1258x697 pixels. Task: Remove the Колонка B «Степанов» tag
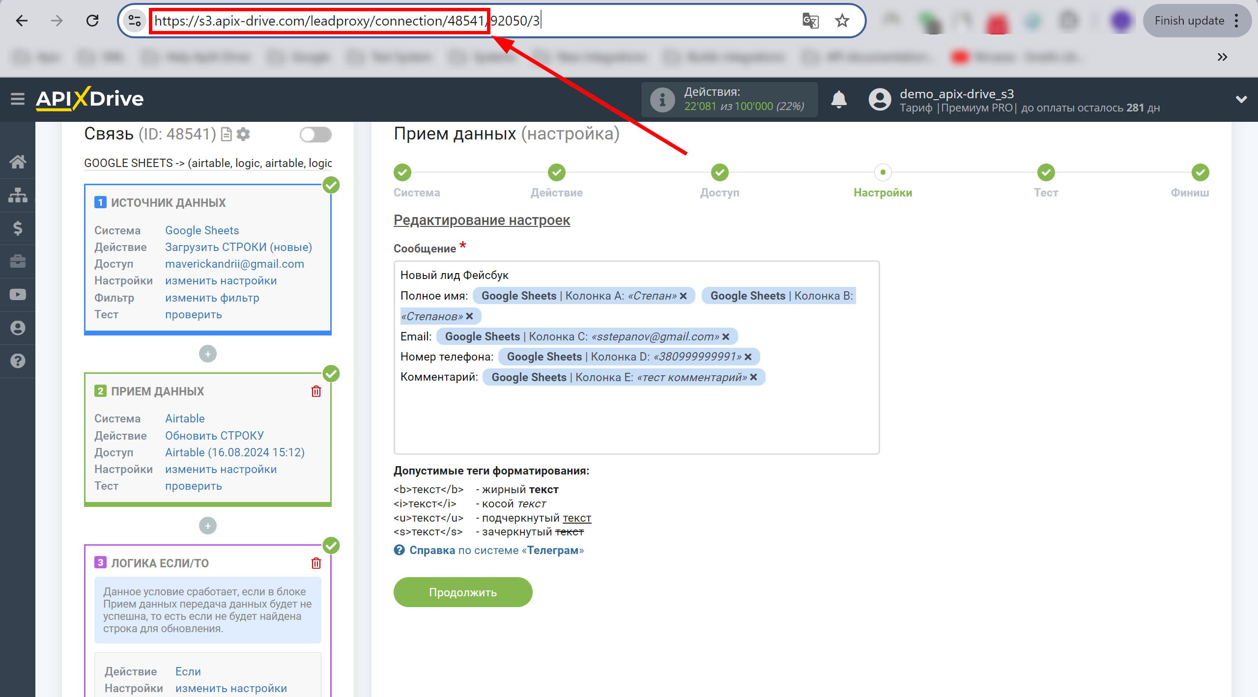click(469, 316)
